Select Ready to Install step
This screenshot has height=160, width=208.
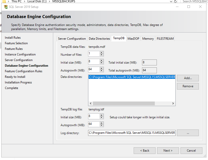point(15,77)
